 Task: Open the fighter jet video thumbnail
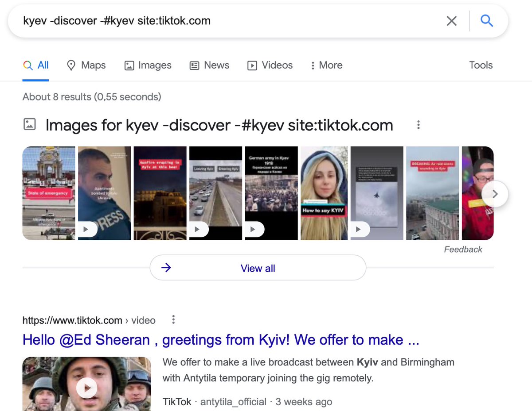pyautogui.click(x=377, y=193)
